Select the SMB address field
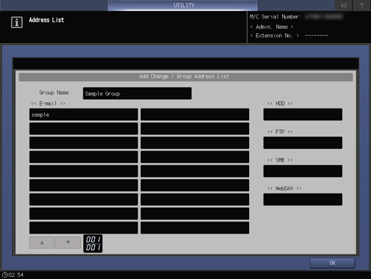The width and height of the screenshot is (371, 279). tap(303, 171)
